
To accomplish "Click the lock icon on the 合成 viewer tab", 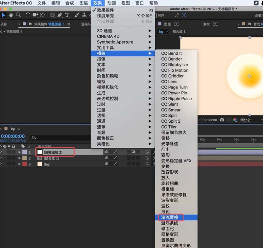I will 250,24.
